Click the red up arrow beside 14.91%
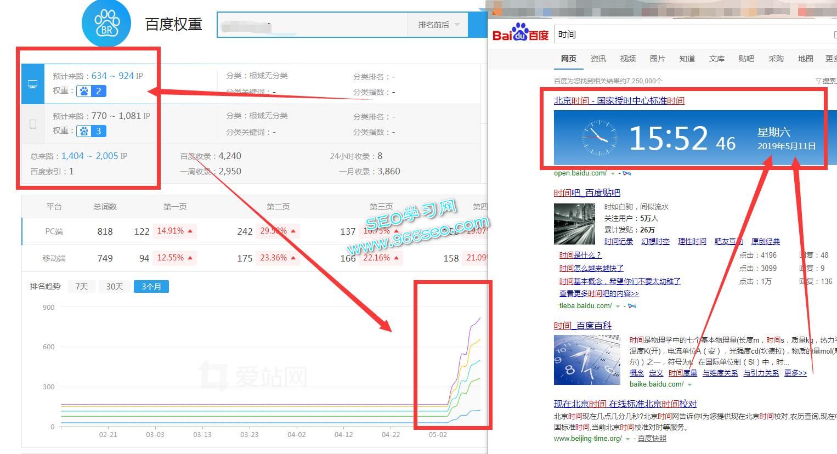This screenshot has height=454, width=837. point(190,231)
